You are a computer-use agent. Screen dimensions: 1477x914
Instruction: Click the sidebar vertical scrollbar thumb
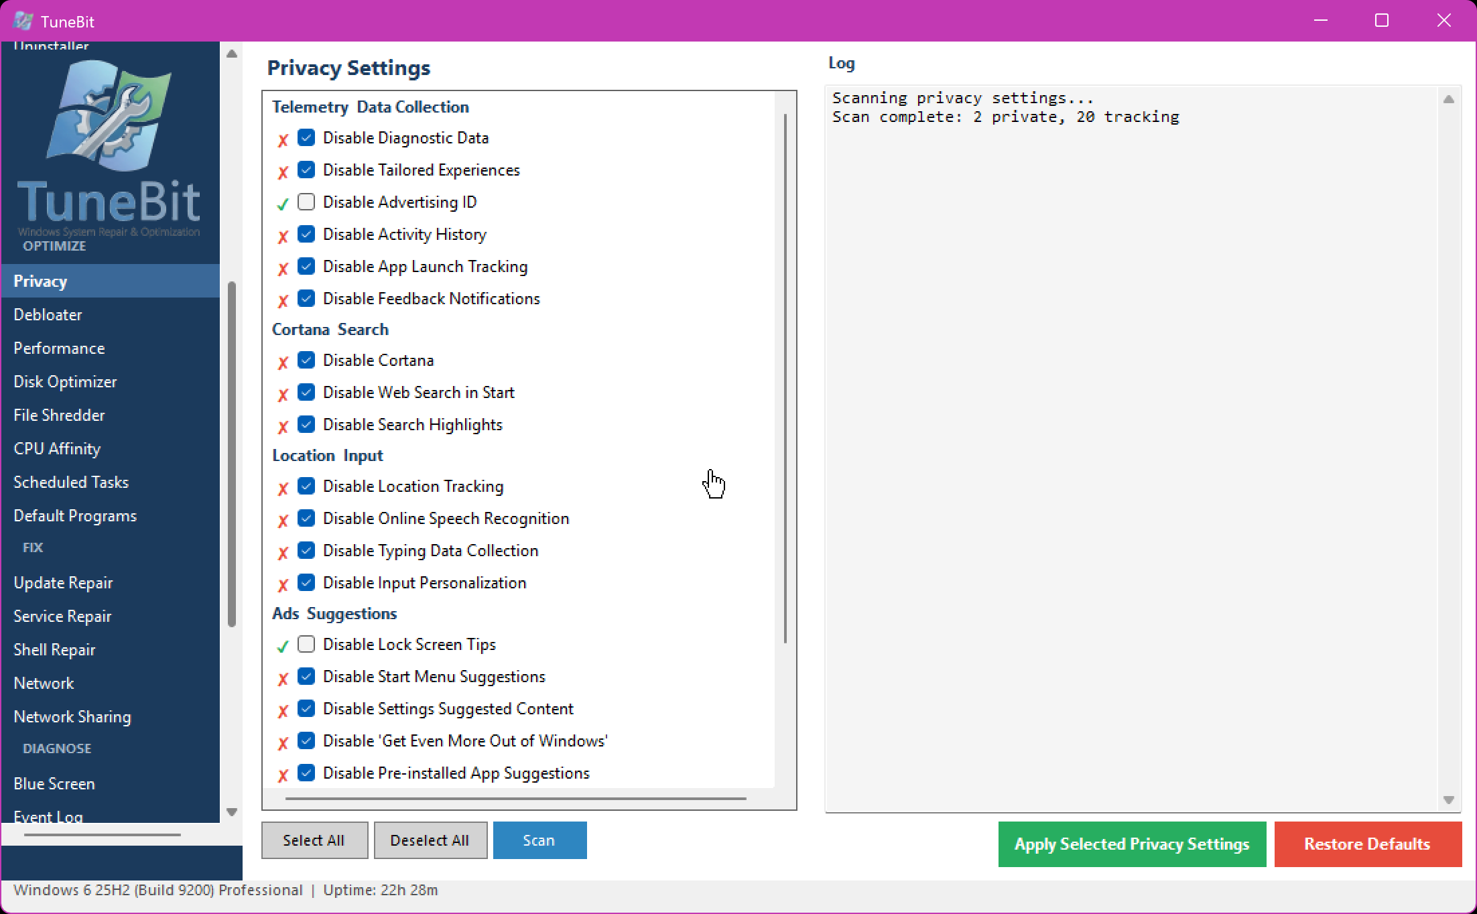[232, 454]
